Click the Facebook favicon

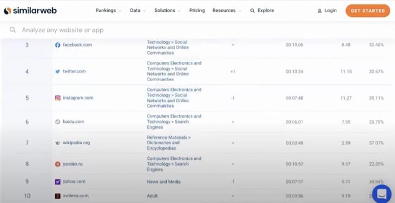tap(58, 45)
